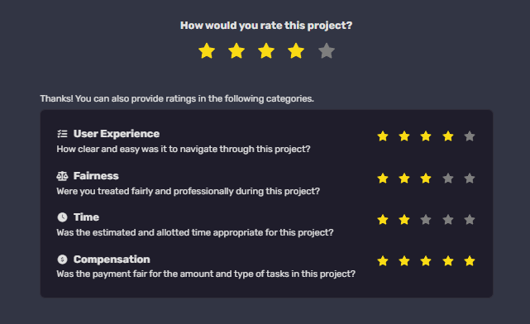
Task: Set User Experience rating to one star
Action: pyautogui.click(x=383, y=136)
